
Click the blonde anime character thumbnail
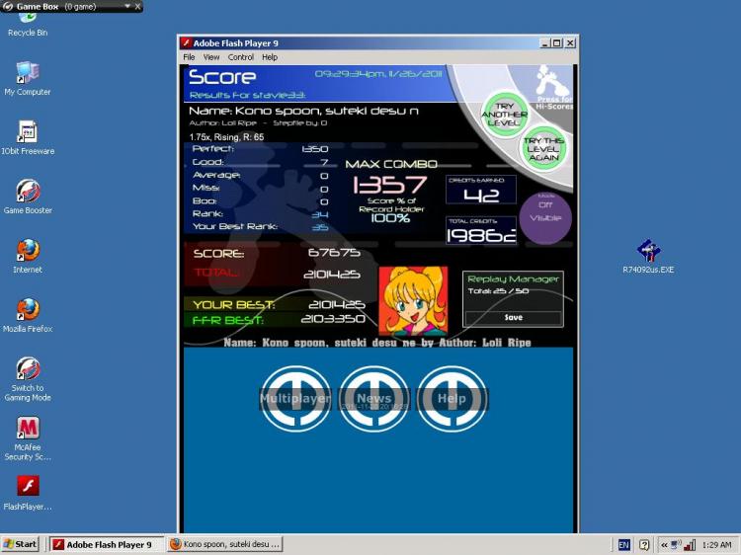(413, 300)
